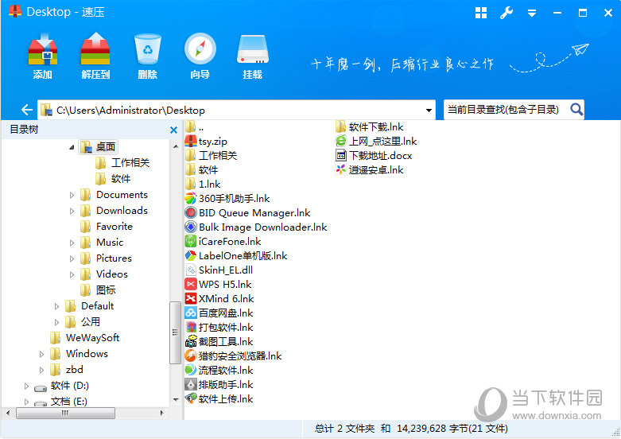Click tree panel scroll right arrow
The image size is (621, 439).
coord(161,413)
